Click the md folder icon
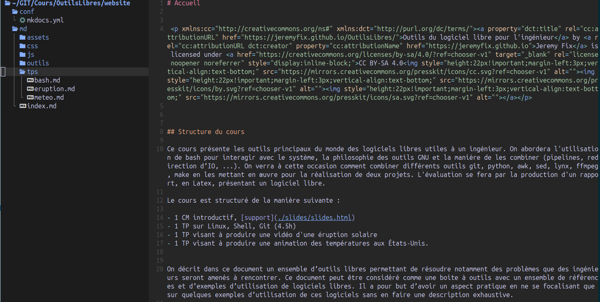 pos(15,29)
